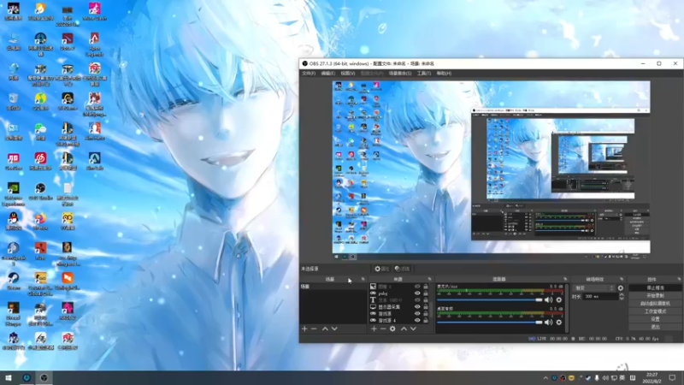The height and width of the screenshot is (385, 684).
Task: Open the Windows Start button
Action: point(9,377)
